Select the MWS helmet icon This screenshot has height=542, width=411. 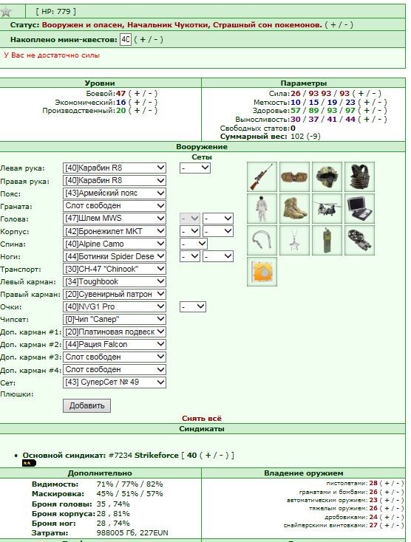point(327,176)
